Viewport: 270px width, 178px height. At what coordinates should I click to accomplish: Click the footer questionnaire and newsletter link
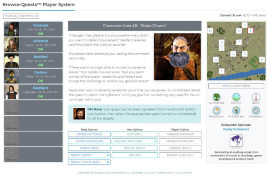(135, 173)
